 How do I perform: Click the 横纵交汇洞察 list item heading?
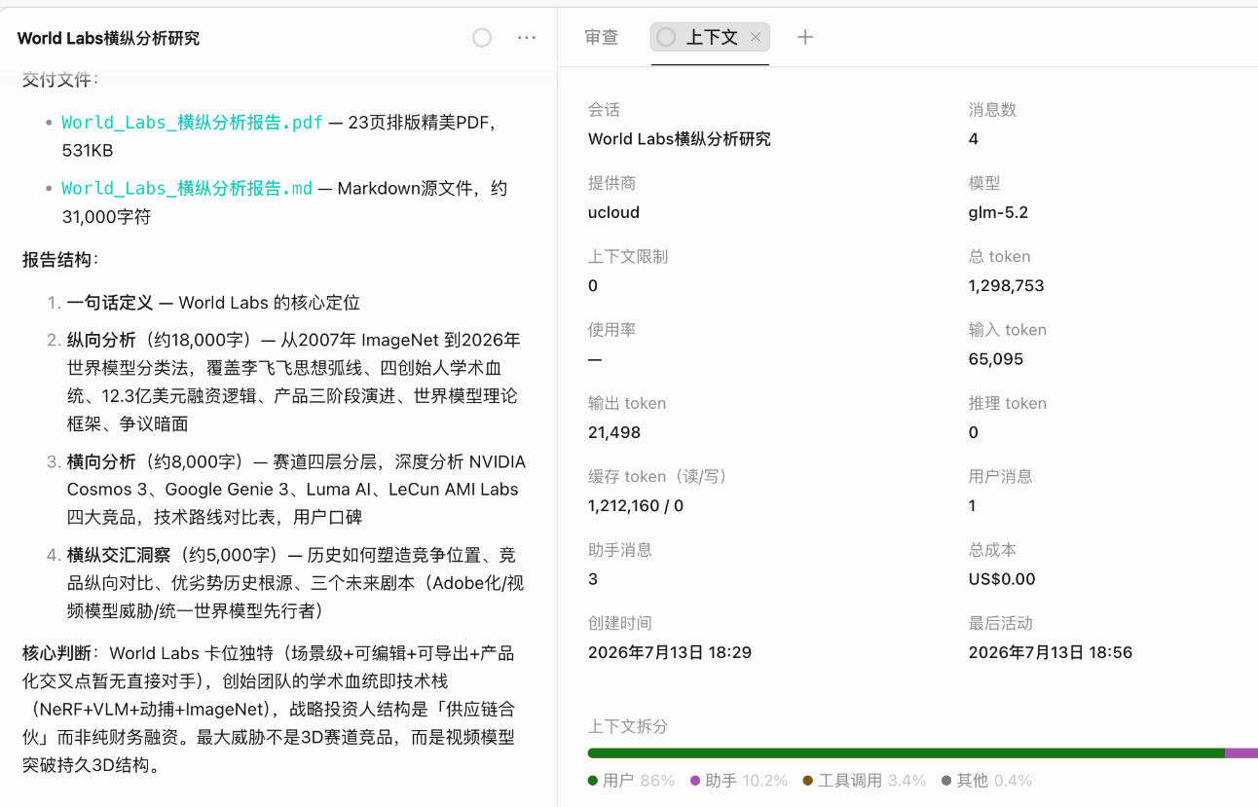pyautogui.click(x=119, y=555)
